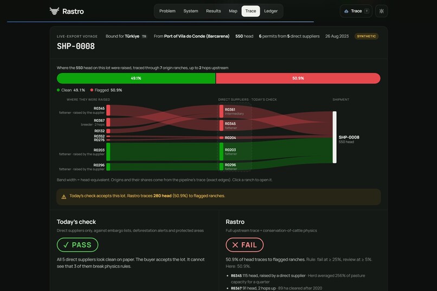This screenshot has width=437, height=291.
Task: Click the SYNTHETIC badge
Action: [x=366, y=36]
